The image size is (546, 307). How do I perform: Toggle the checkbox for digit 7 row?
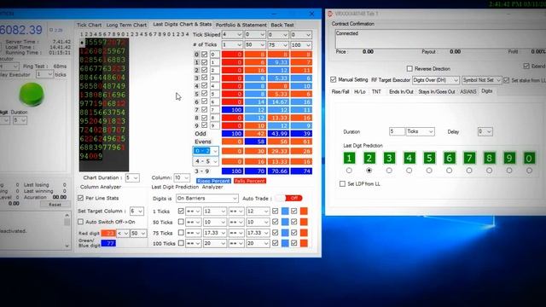tap(205, 110)
